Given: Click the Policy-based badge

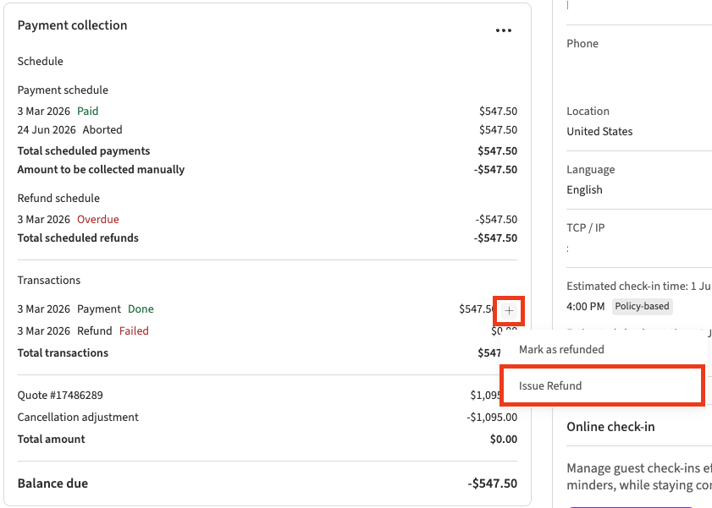Looking at the screenshot, I should click(643, 306).
